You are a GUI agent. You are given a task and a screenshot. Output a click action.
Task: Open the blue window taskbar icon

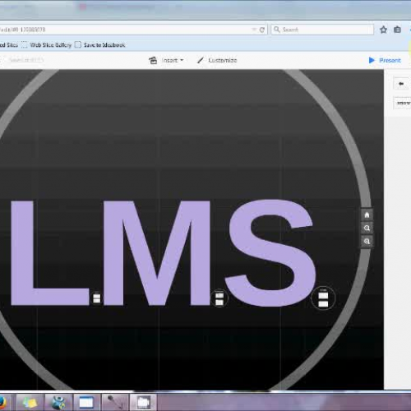pyautogui.click(x=86, y=403)
